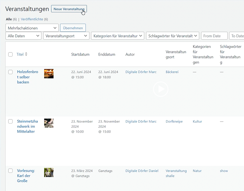Click the title column sort arrows
244x191 pixels.
[x=26, y=54]
